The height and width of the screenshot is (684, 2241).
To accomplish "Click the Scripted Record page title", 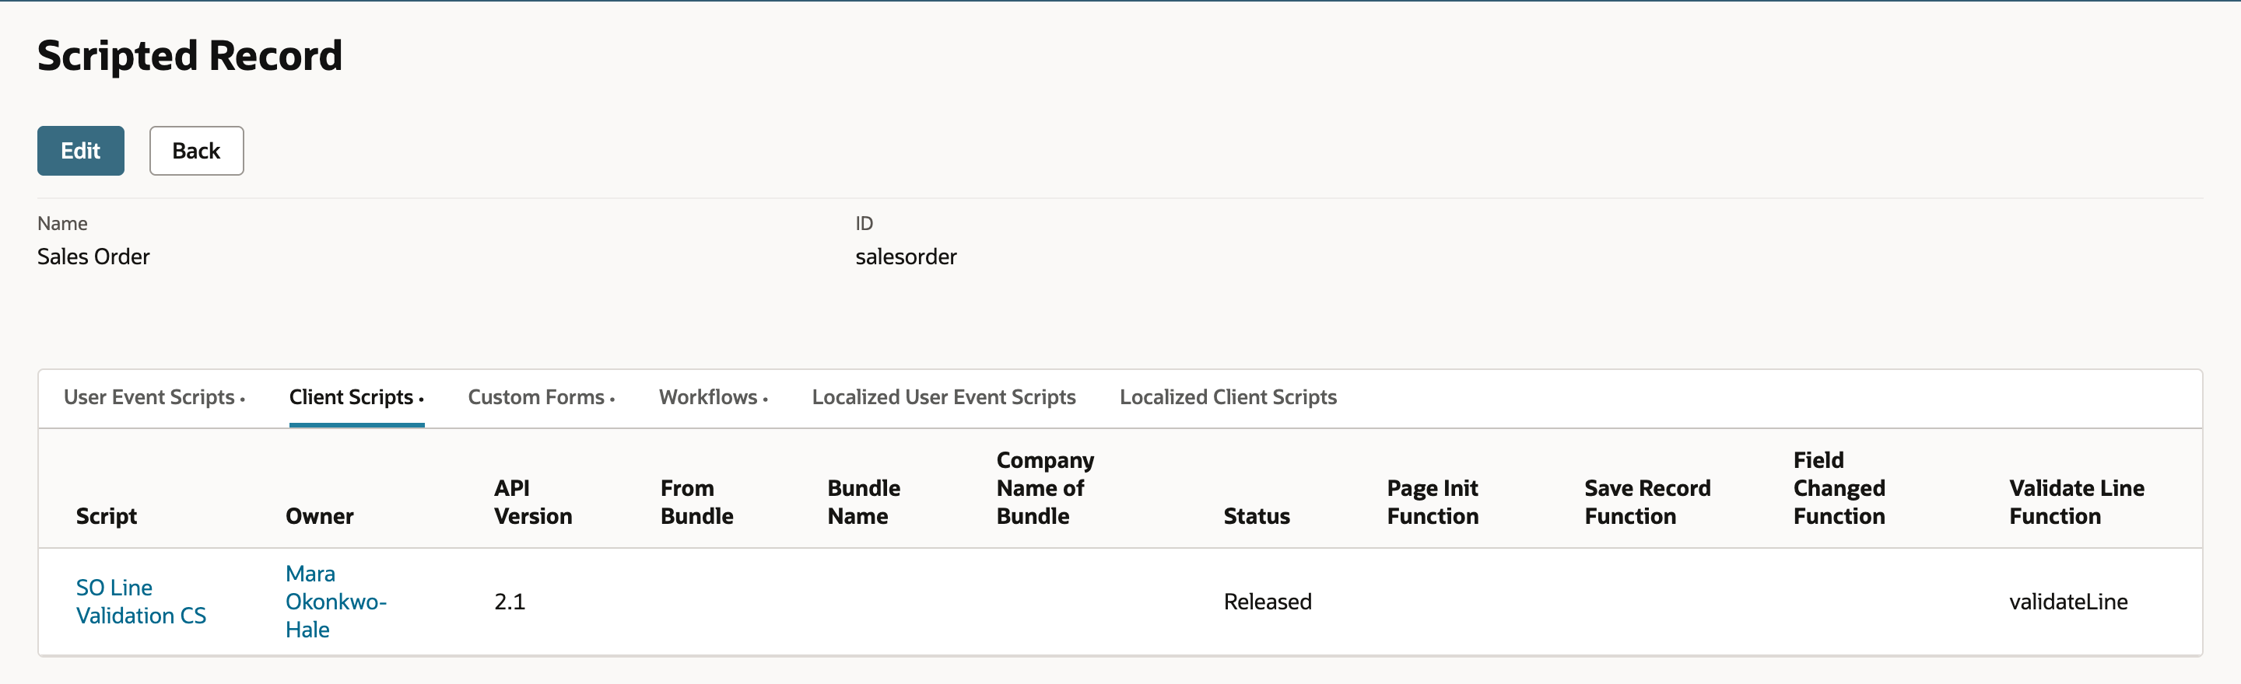I will pyautogui.click(x=190, y=56).
